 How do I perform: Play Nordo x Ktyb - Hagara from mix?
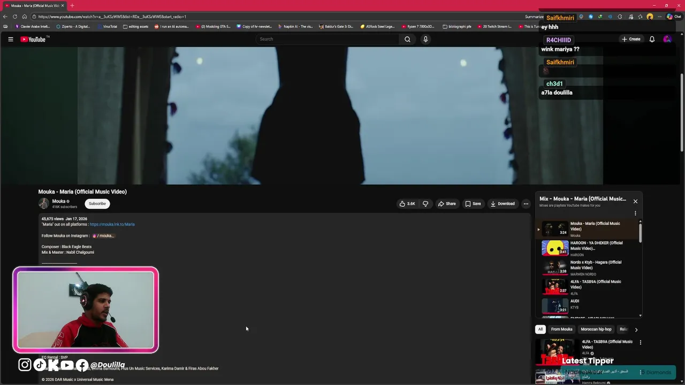(x=587, y=267)
